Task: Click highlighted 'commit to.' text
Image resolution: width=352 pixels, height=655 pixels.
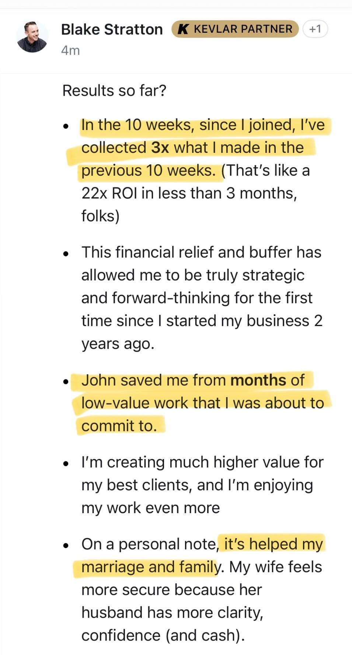Action: 119,426
